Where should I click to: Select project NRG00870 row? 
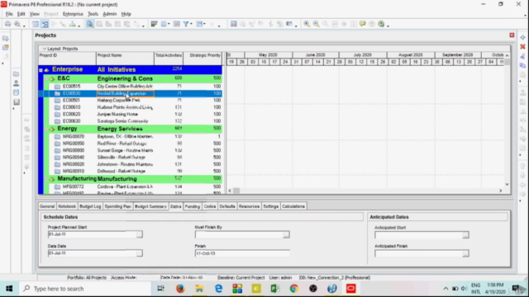131,137
